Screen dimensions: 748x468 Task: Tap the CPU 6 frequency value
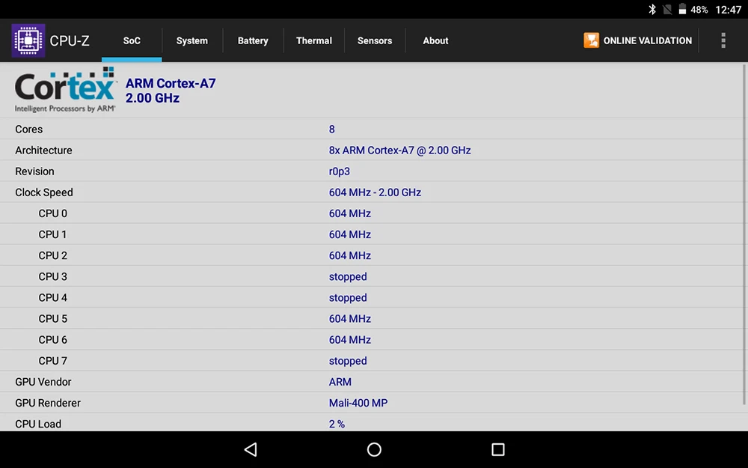tap(349, 339)
